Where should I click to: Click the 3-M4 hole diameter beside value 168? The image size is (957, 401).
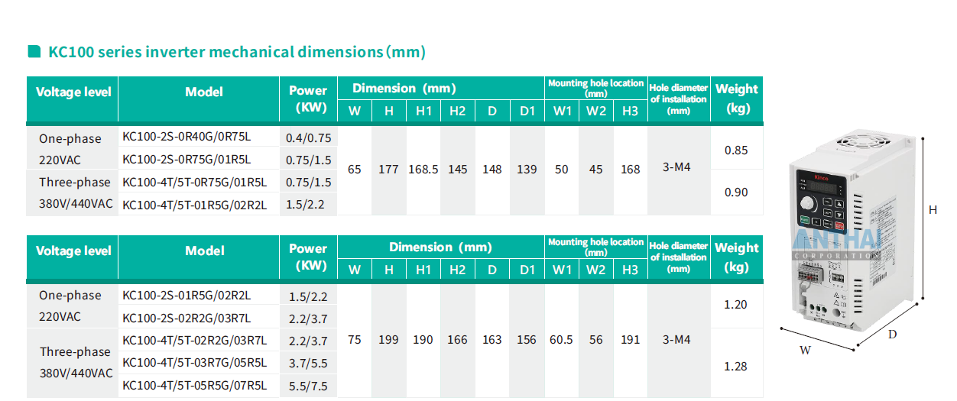pos(676,167)
